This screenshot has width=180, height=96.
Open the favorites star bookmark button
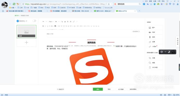(x=12, y=8)
